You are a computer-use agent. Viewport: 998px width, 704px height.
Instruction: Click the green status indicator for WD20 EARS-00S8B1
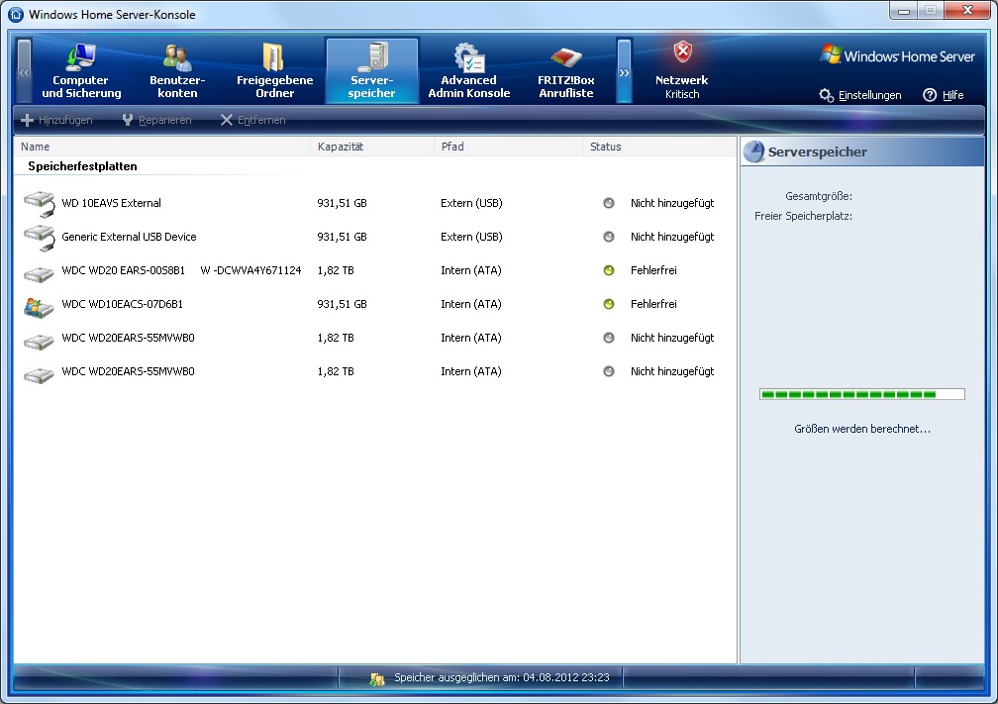coord(609,270)
